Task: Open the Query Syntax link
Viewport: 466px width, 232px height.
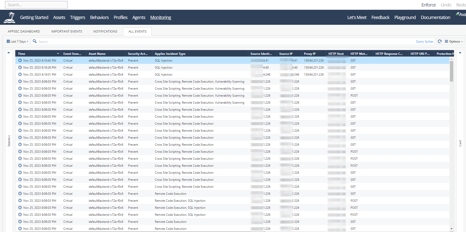Action: pyautogui.click(x=425, y=41)
